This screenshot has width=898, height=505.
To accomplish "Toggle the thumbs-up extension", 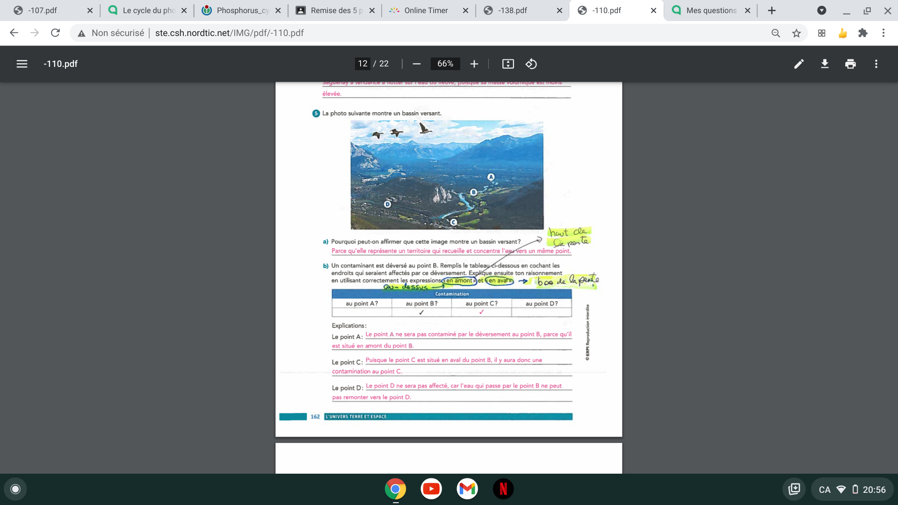I will [843, 33].
